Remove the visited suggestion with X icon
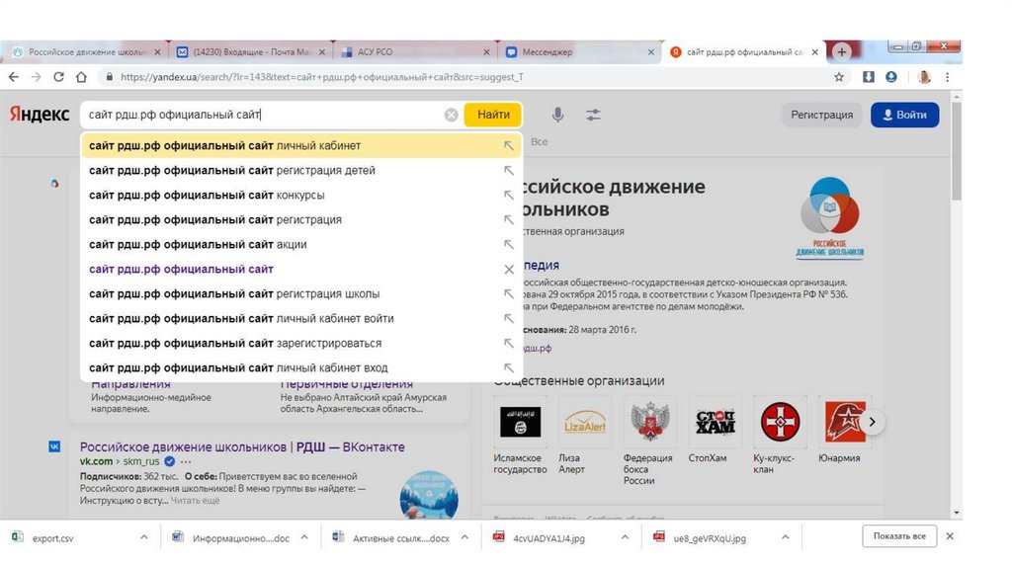 509,270
